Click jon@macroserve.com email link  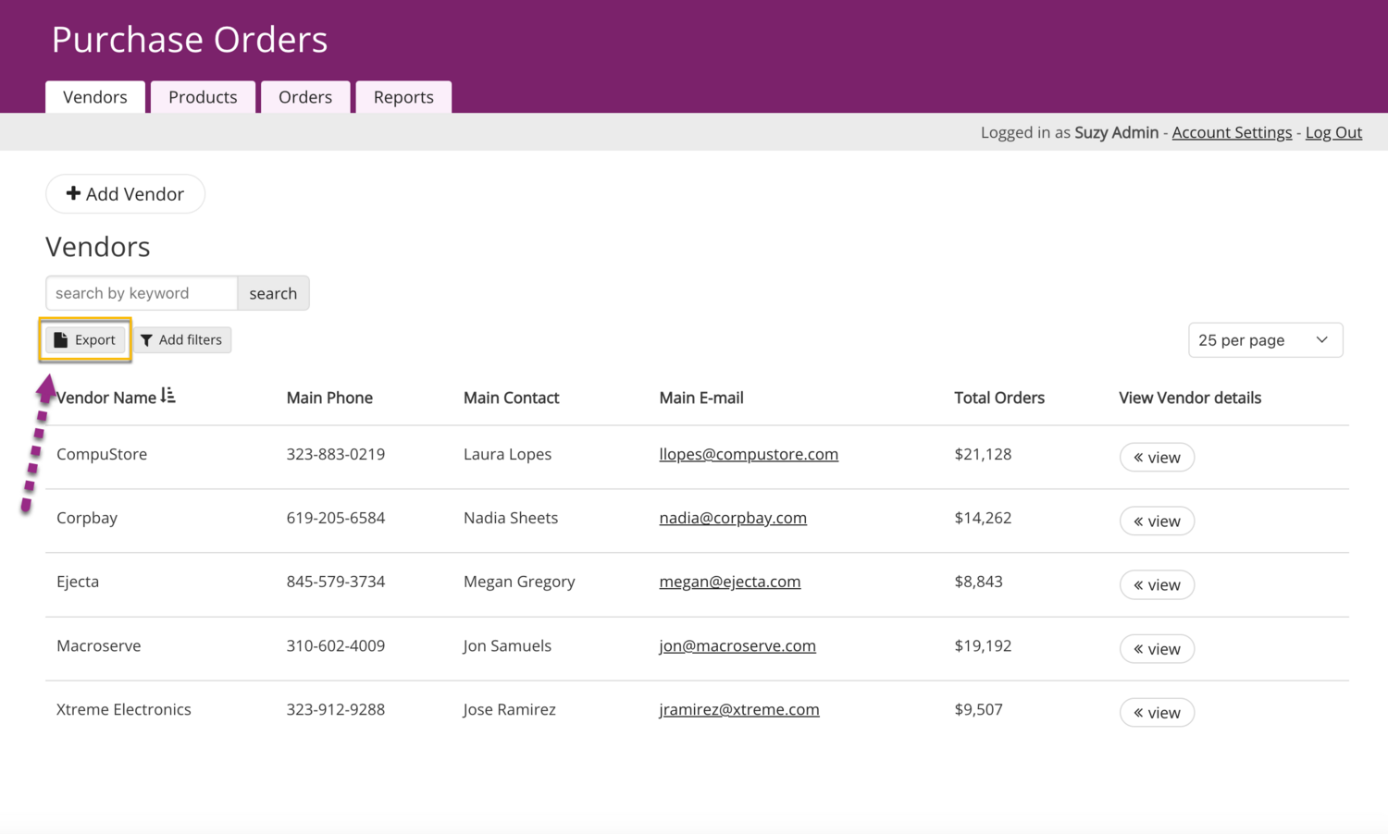pos(737,645)
